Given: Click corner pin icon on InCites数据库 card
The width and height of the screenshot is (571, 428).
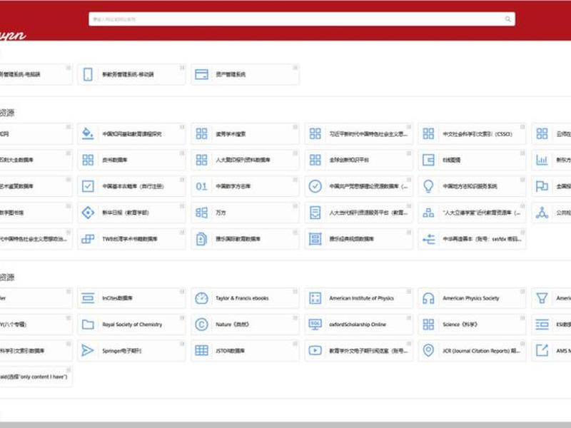Looking at the screenshot, I should [182, 292].
